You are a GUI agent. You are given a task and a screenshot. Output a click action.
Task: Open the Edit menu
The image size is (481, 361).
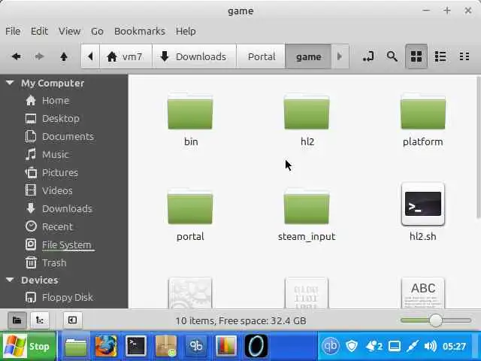pyautogui.click(x=39, y=31)
